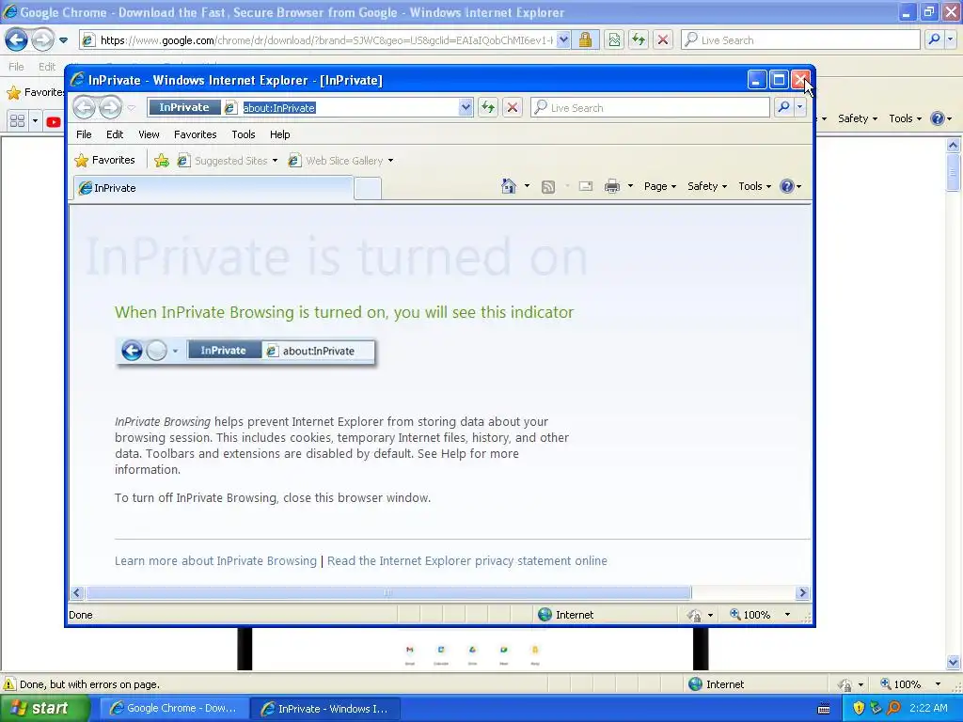963x722 pixels.
Task: Open Print dropdown arrow in InPrivate command bar
Action: [x=630, y=186]
